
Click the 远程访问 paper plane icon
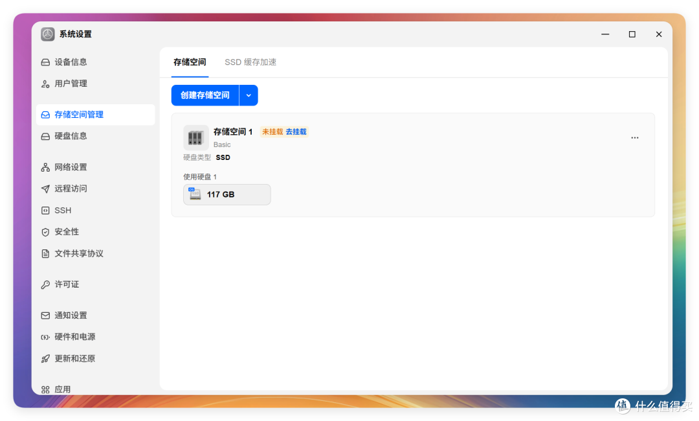[45, 188]
